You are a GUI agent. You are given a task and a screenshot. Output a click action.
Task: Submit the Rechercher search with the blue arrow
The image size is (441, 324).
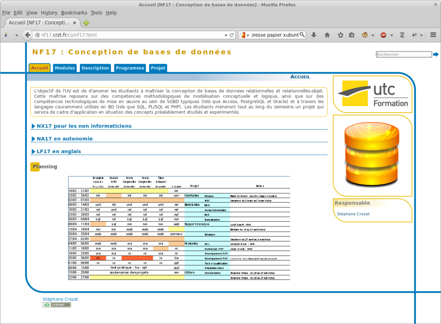click(x=436, y=54)
